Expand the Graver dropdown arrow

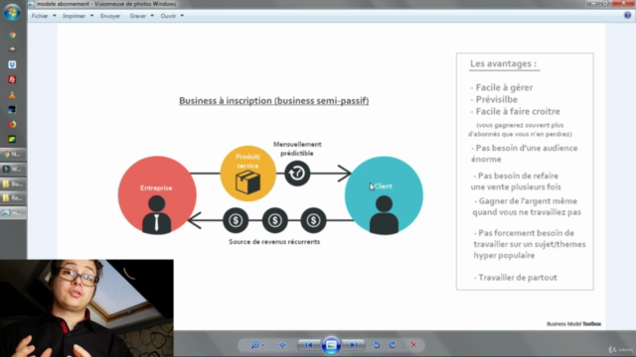coord(152,16)
